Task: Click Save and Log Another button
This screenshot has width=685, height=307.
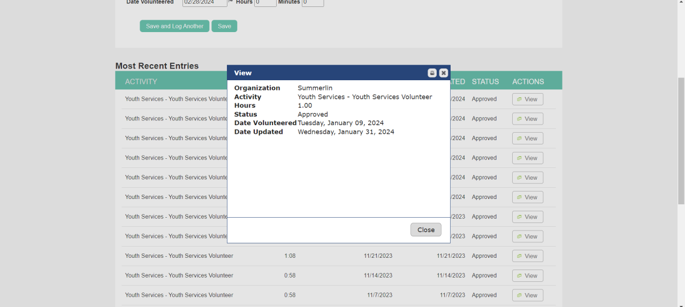Action: click(x=174, y=26)
